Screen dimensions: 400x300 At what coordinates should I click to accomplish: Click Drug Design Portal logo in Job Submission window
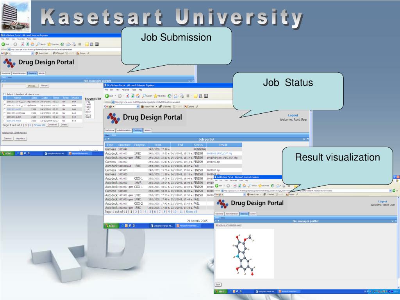(9, 63)
